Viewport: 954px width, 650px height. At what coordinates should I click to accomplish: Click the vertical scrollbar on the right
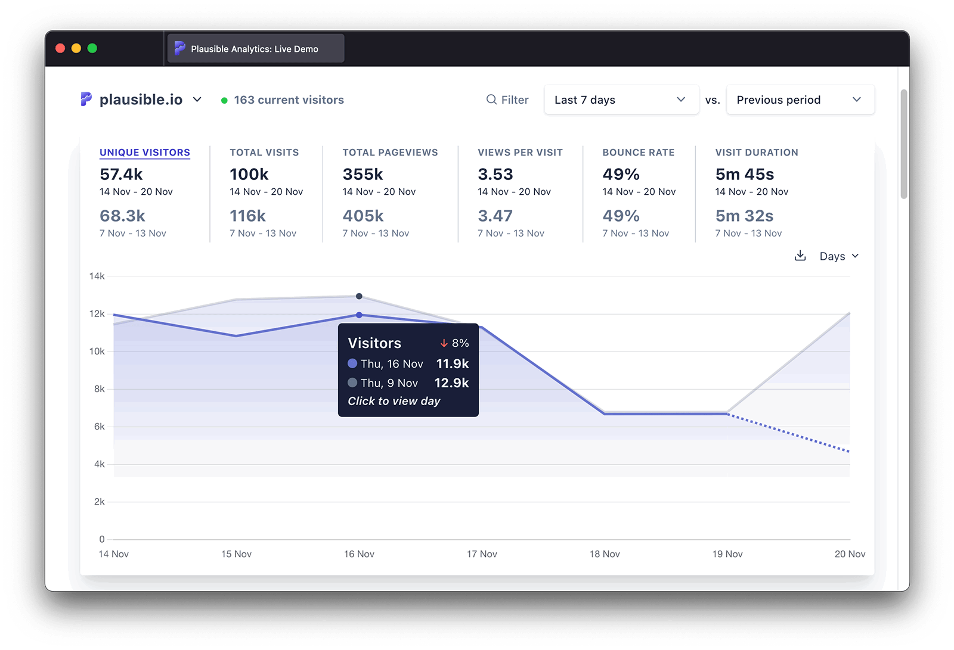903,144
